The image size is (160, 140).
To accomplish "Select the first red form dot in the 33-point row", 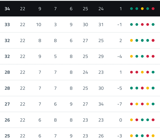I will 142,25.
